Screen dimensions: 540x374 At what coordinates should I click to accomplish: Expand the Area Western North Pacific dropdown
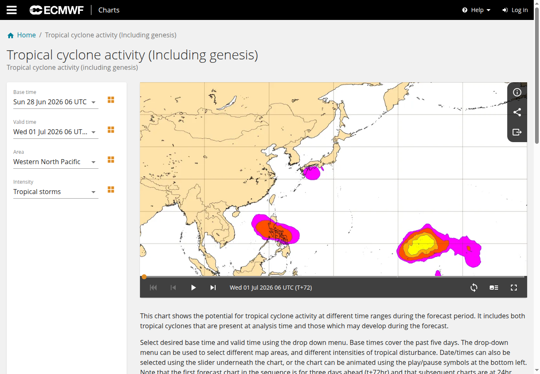(x=56, y=162)
